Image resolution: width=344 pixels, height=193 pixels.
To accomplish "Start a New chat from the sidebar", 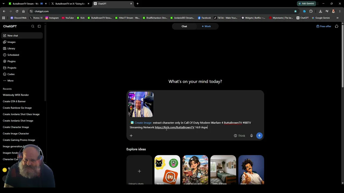I will [21, 36].
